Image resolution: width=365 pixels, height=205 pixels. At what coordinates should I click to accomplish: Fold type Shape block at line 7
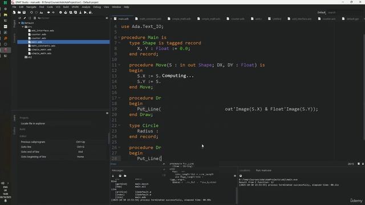click(119, 43)
